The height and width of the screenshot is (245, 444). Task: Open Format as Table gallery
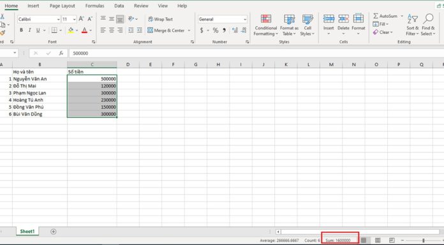click(289, 25)
